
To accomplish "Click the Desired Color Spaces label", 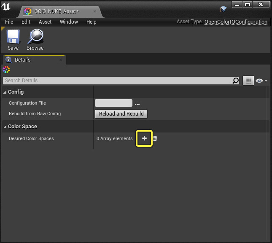I will (x=31, y=138).
